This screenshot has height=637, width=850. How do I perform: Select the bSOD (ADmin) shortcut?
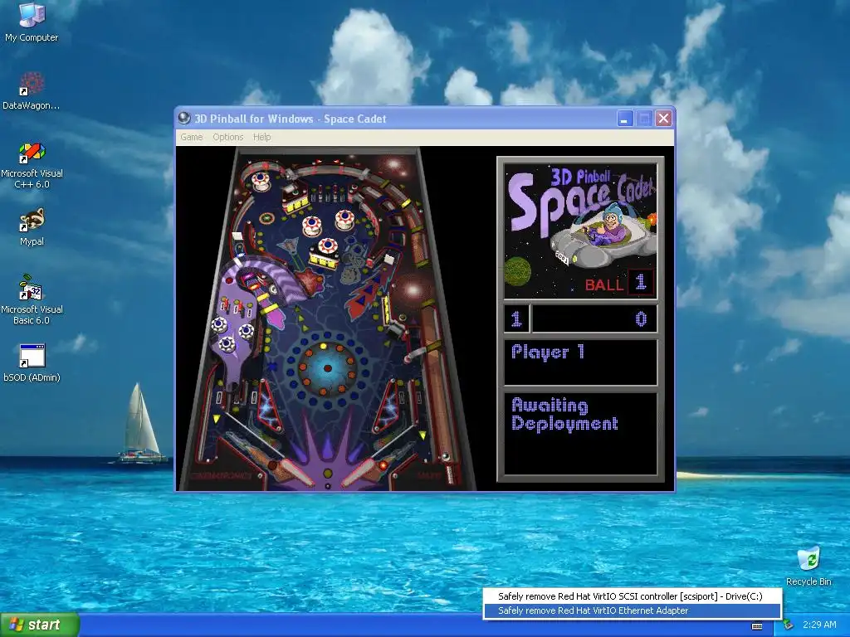32,363
